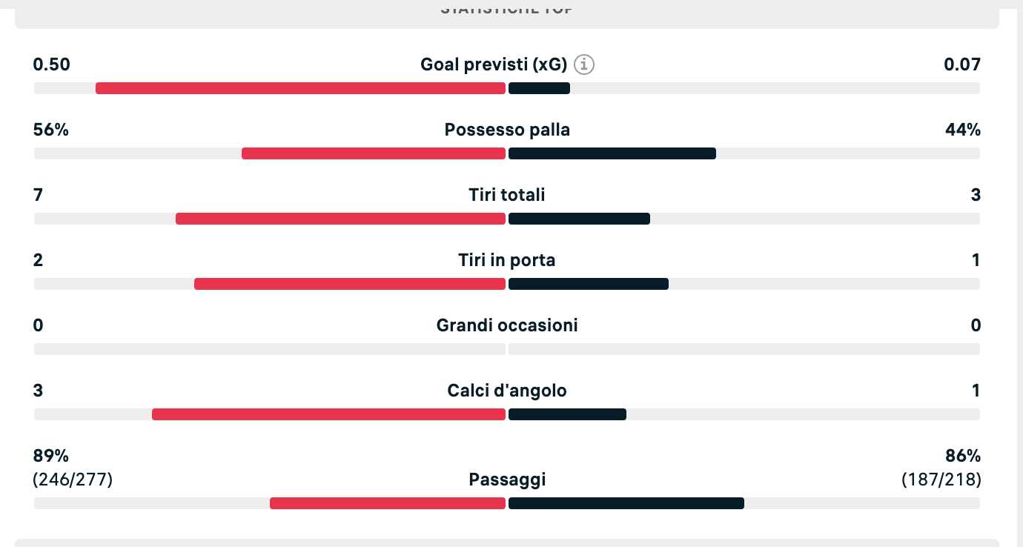Select the 89% home passing value
The width and height of the screenshot is (1023, 547).
(51, 456)
